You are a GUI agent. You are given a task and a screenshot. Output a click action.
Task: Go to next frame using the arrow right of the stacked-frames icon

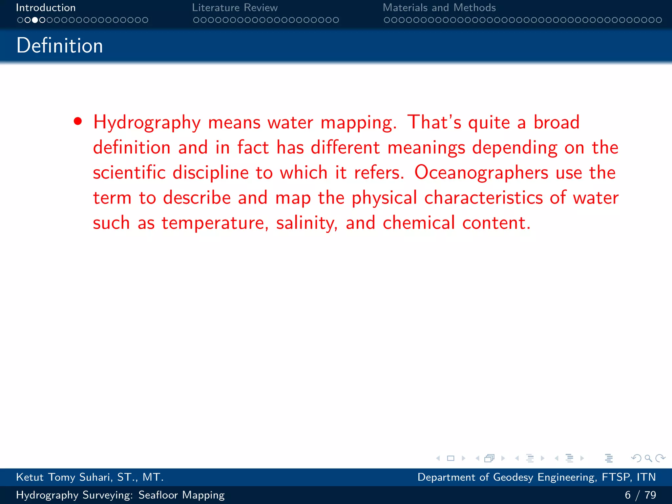pyautogui.click(x=503, y=458)
